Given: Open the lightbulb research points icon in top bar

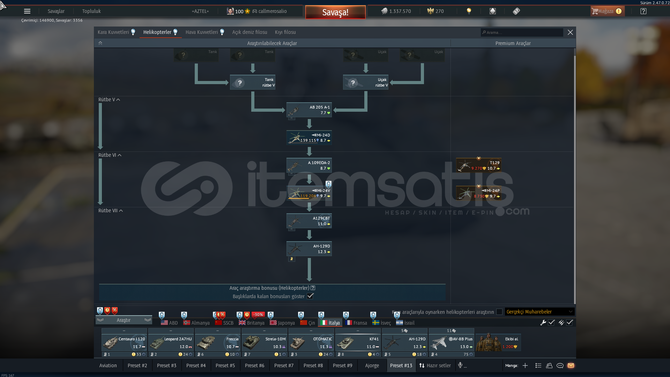Looking at the screenshot, I should coord(469,11).
